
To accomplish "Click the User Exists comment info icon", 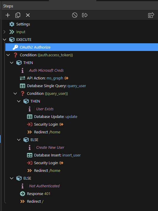I will pos(30,109).
